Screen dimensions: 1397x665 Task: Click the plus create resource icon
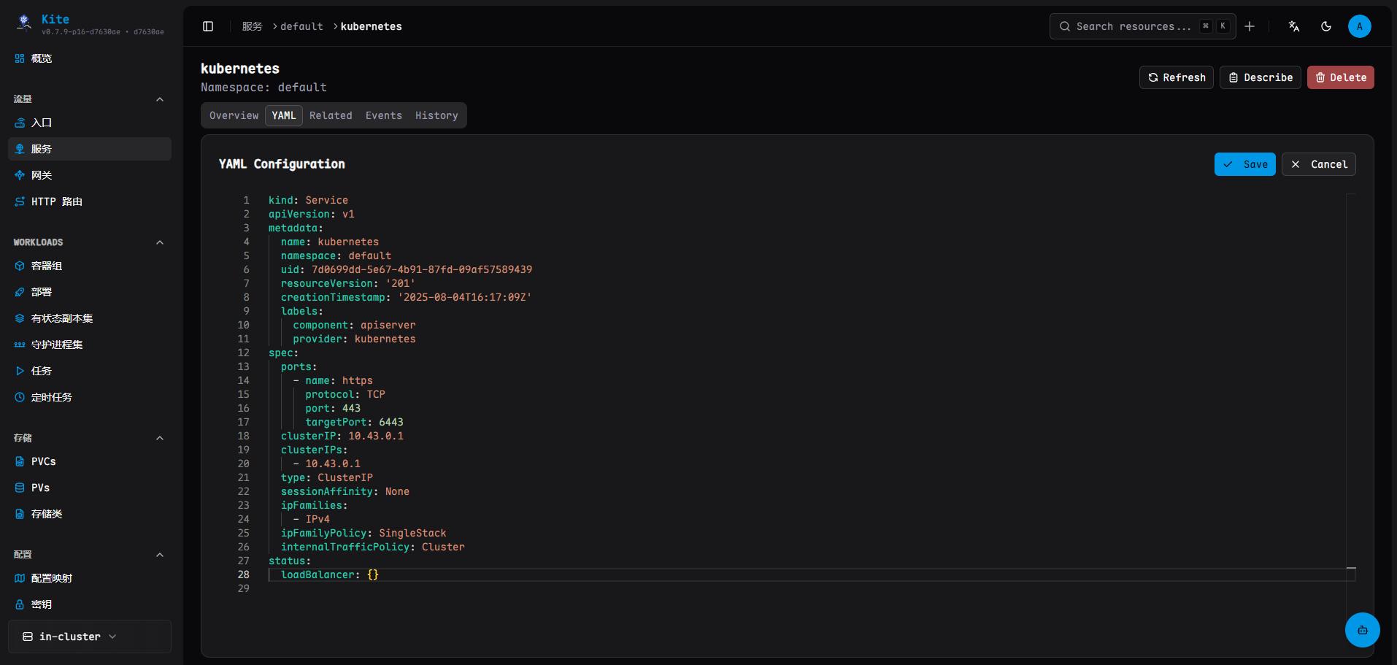point(1250,26)
